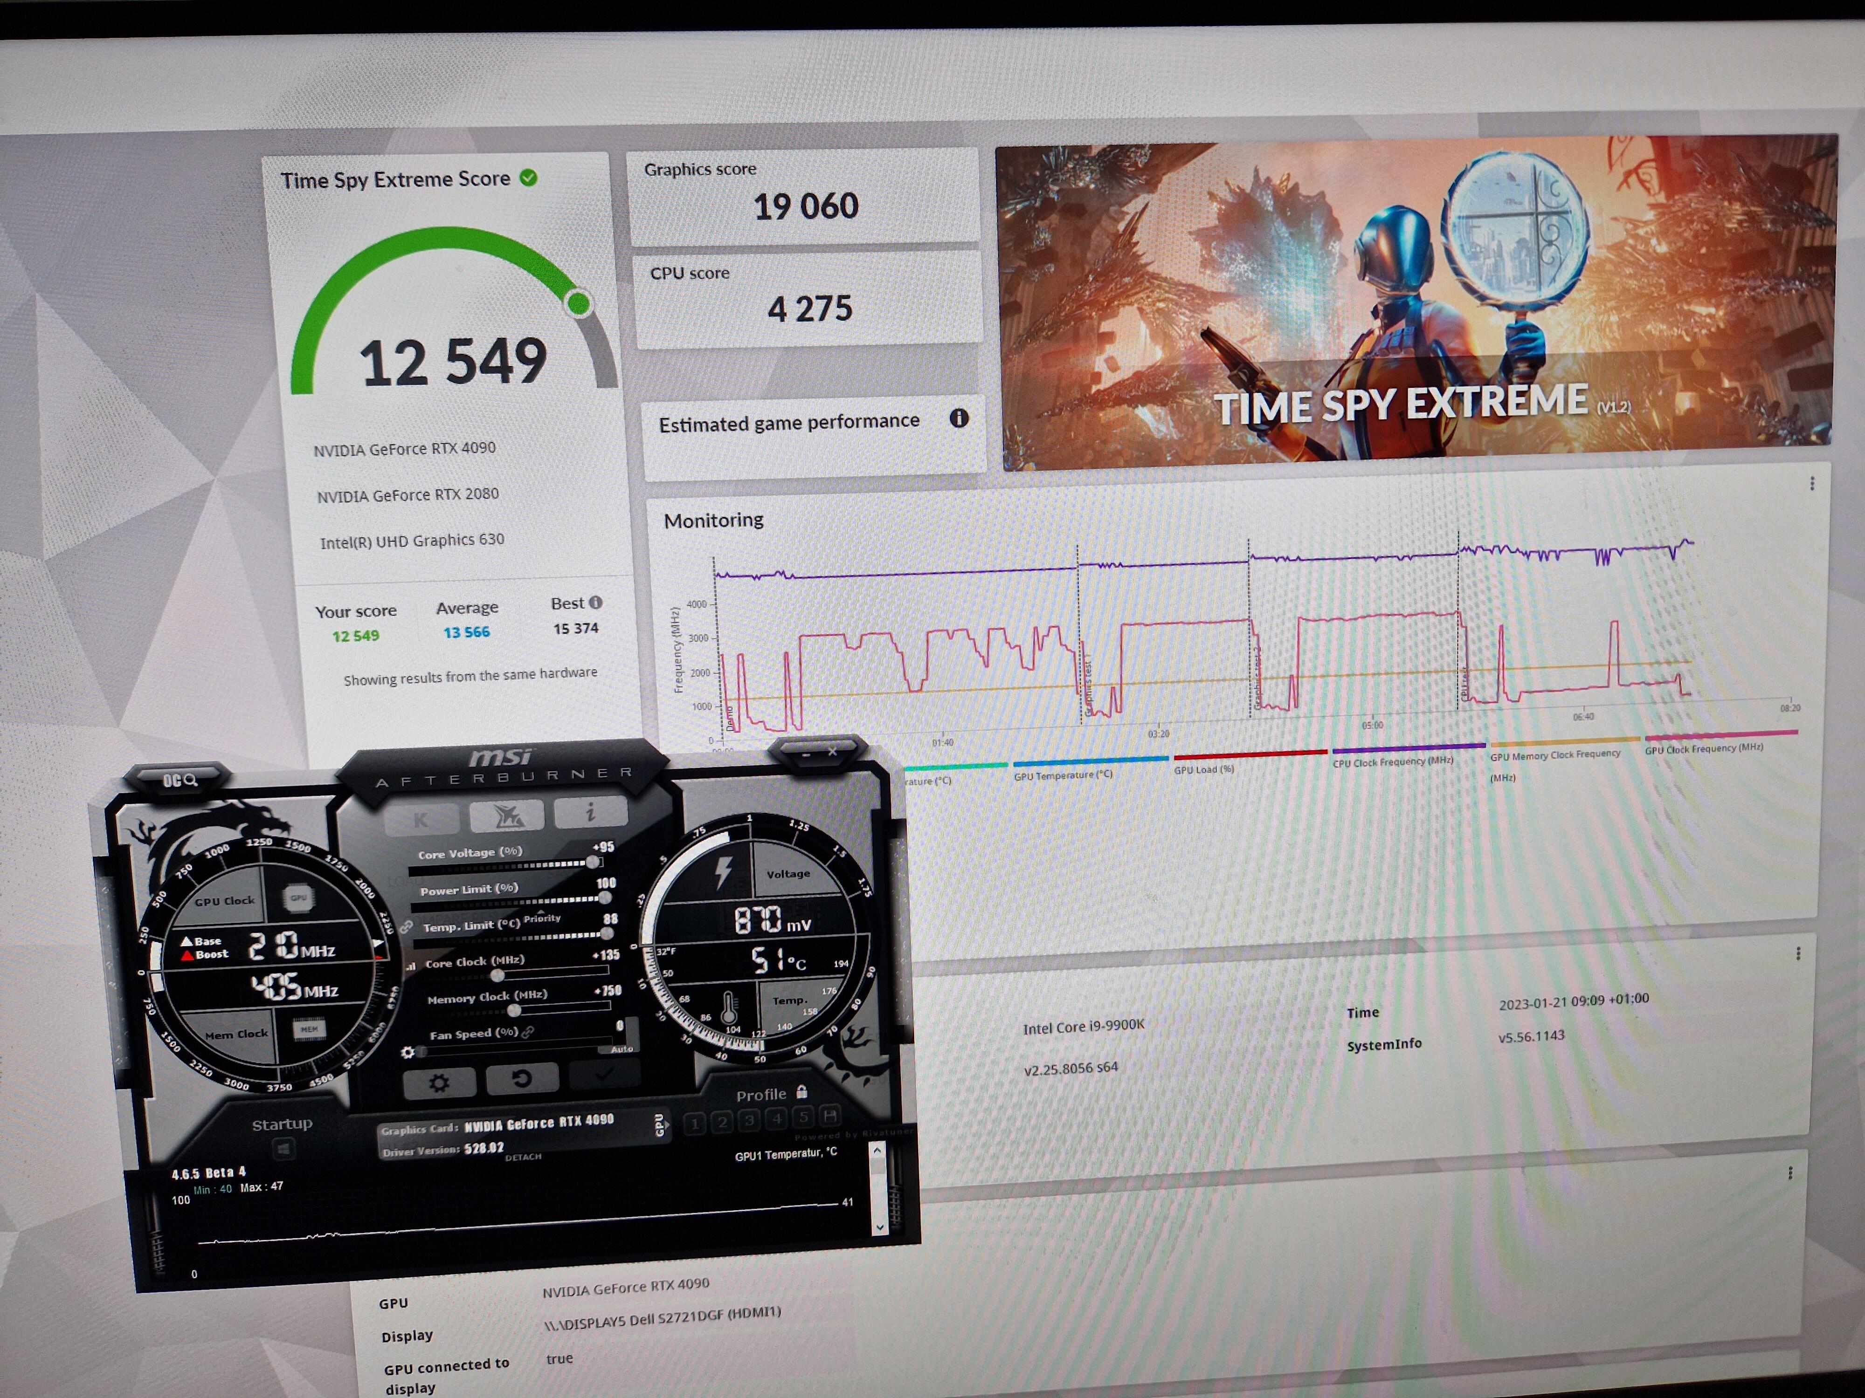This screenshot has height=1398, width=1865.
Task: Open Afterburner settings gear button
Action: pos(438,1083)
